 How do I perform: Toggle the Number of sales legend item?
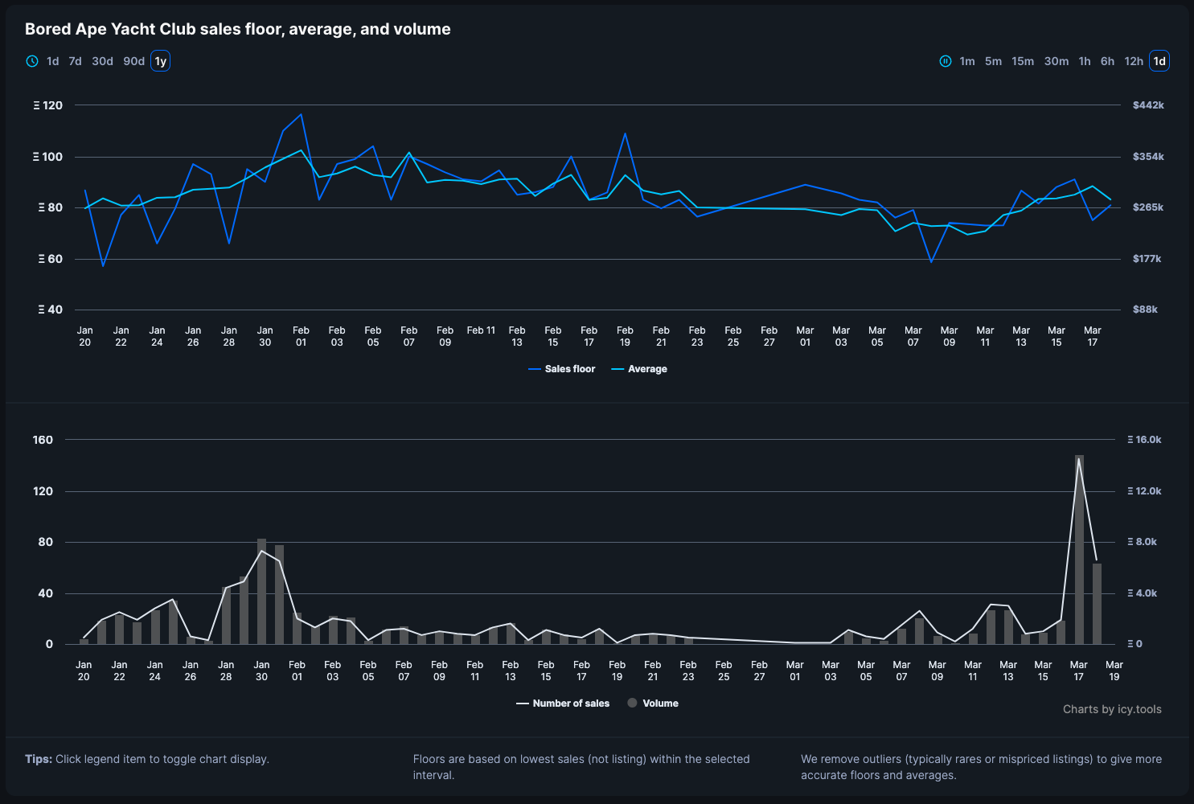point(563,703)
